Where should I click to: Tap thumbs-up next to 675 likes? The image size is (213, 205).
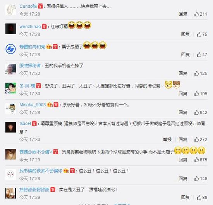(196, 160)
